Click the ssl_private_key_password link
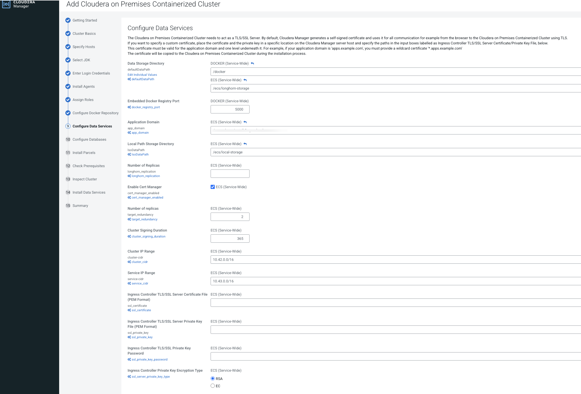581x394 pixels. 149,359
